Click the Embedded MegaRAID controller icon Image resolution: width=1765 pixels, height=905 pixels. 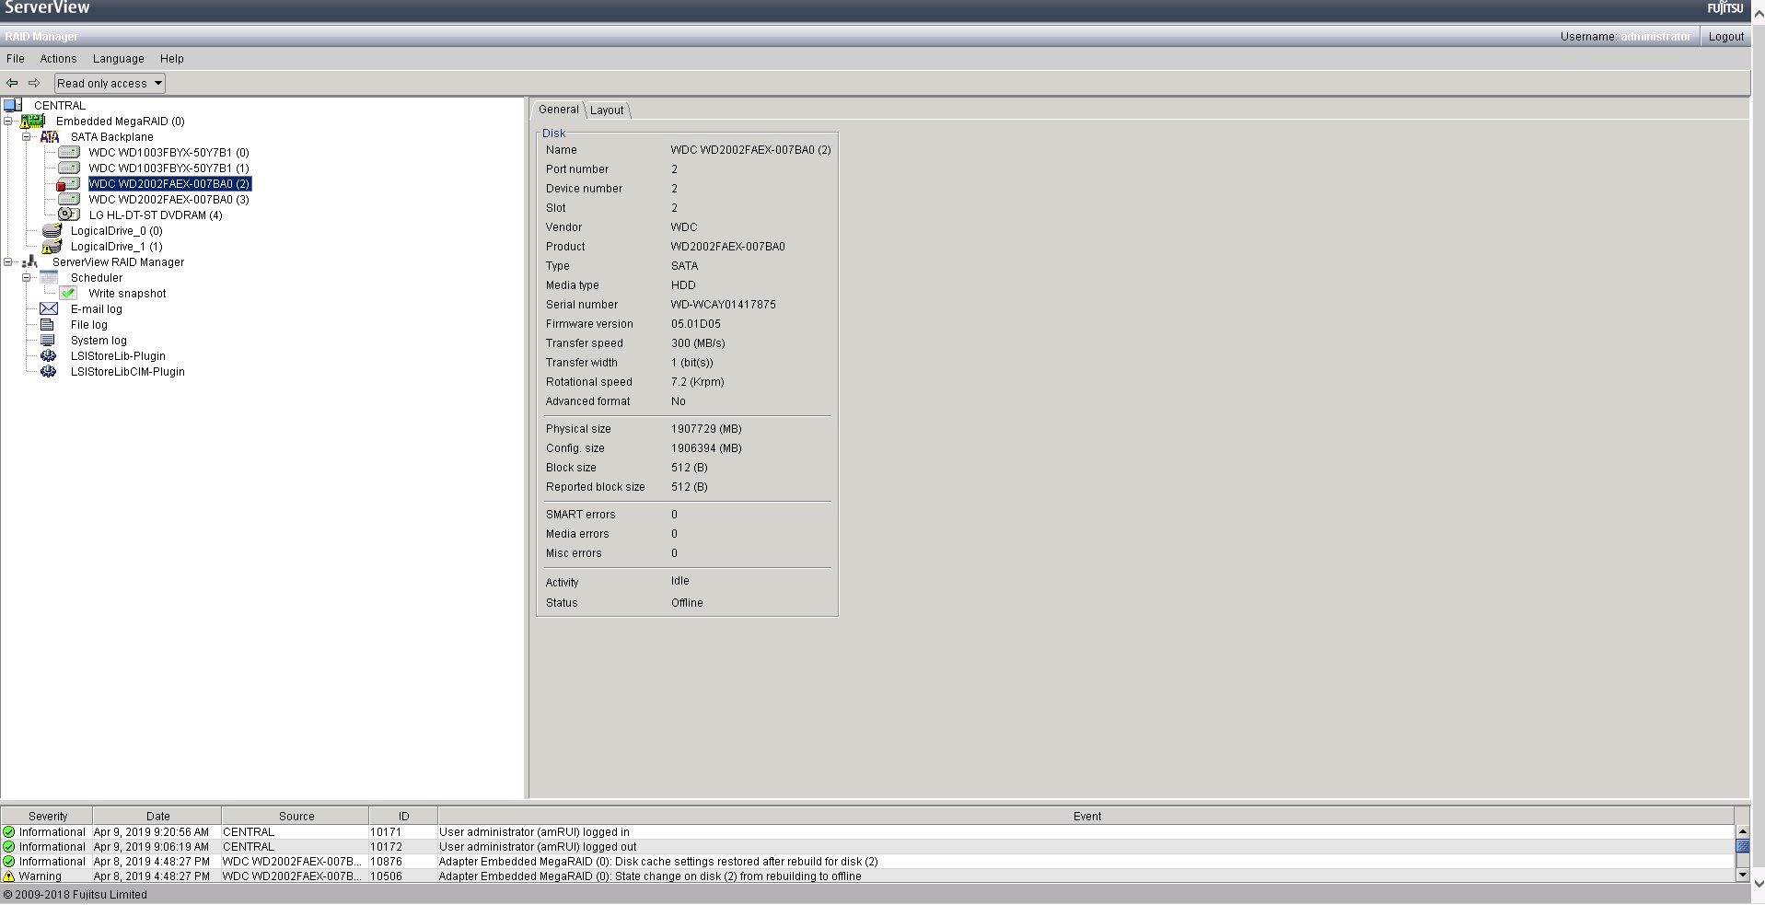tap(32, 121)
